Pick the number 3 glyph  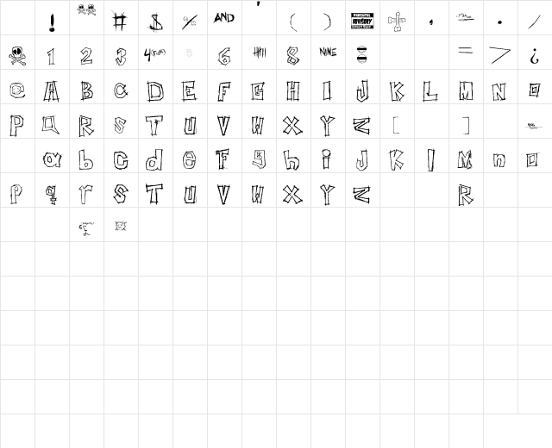(121, 56)
